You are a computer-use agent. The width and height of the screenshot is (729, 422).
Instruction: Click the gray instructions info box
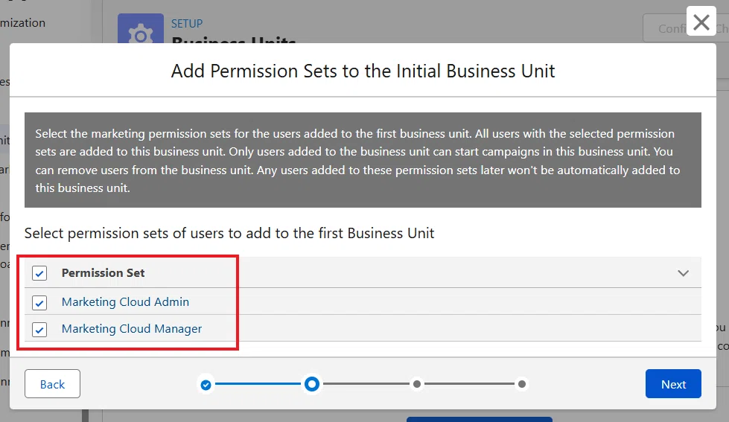click(x=363, y=160)
